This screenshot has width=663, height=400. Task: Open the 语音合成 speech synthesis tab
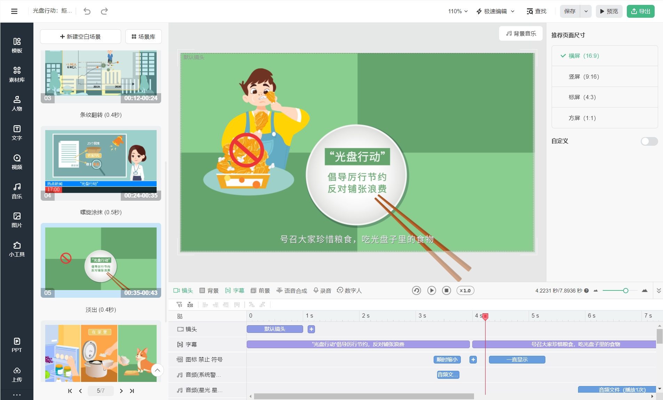292,290
